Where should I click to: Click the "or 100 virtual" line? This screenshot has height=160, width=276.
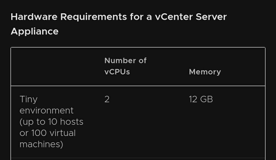point(48,133)
